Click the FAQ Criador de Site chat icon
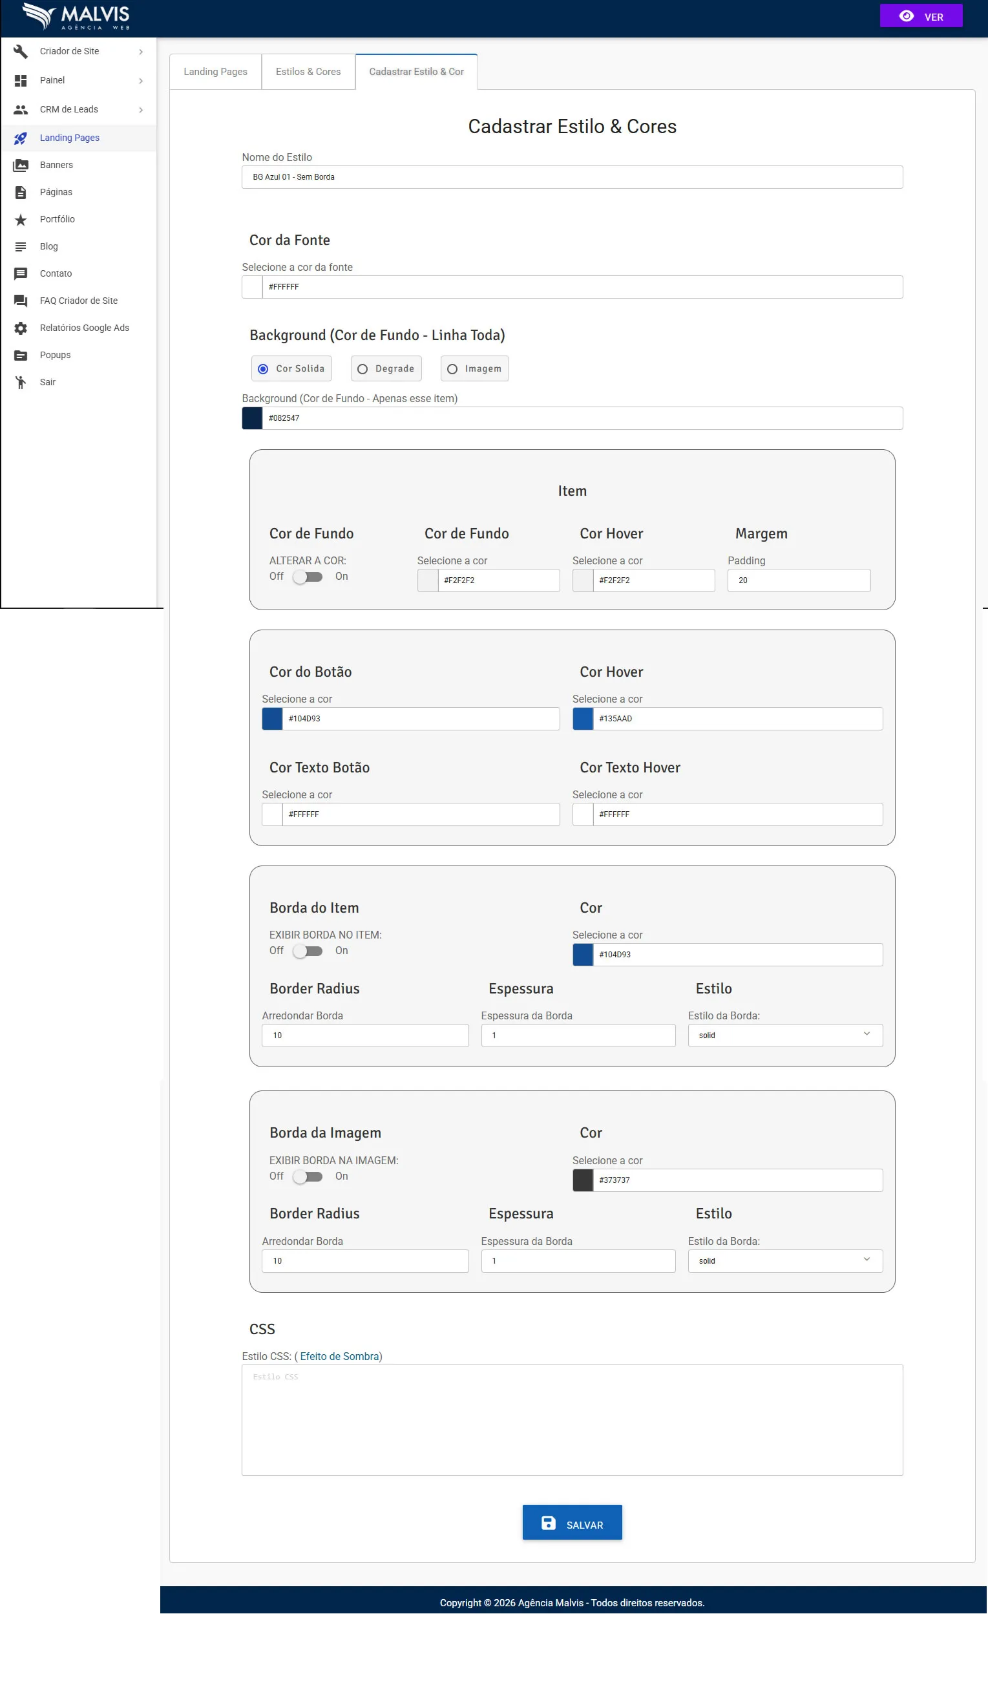This screenshot has width=988, height=1689. point(21,301)
